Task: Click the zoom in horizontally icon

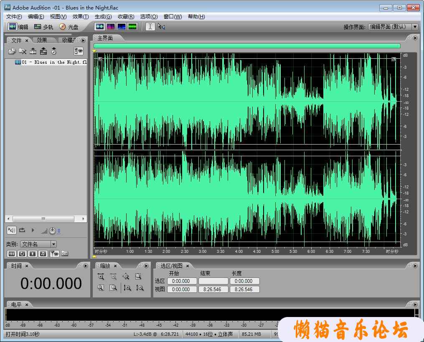Action: [x=101, y=277]
